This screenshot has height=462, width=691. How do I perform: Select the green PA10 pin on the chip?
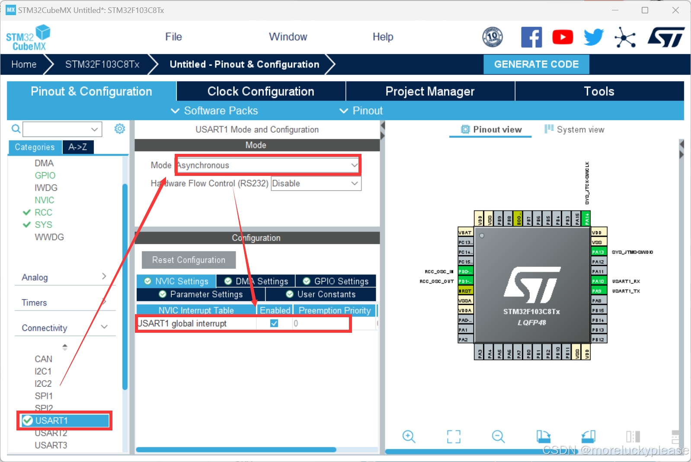click(x=599, y=281)
